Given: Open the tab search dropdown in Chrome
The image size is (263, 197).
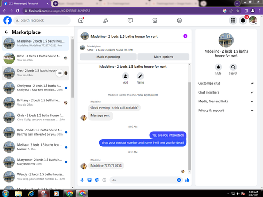Looking at the screenshot, I should coord(237,3).
